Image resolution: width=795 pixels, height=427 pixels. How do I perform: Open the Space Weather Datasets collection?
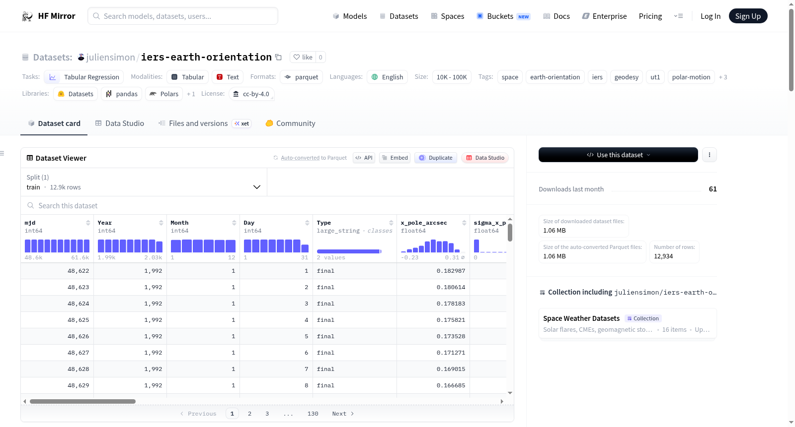pos(628,323)
